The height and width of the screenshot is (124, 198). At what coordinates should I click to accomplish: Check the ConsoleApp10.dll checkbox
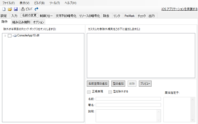tap(10, 36)
